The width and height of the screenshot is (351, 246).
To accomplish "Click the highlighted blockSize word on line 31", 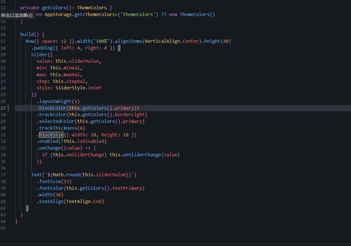I will pos(51,135).
